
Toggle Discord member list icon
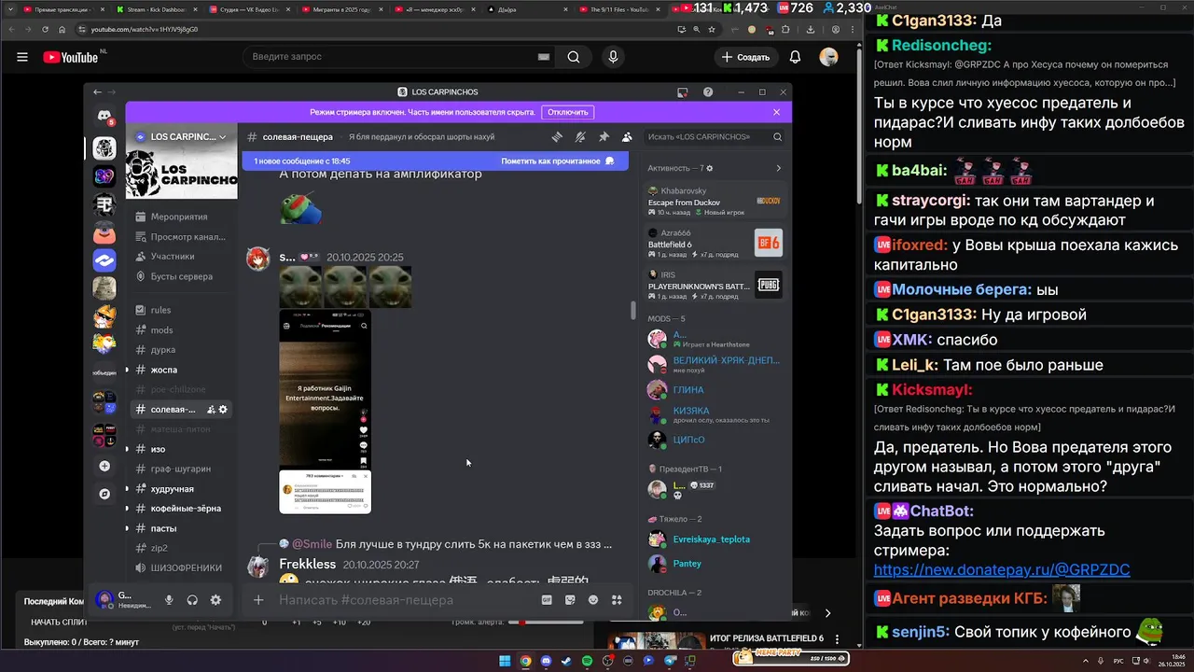tap(627, 136)
